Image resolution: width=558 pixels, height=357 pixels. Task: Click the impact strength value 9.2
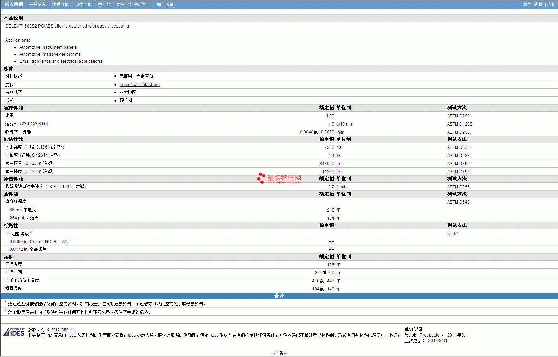point(331,187)
